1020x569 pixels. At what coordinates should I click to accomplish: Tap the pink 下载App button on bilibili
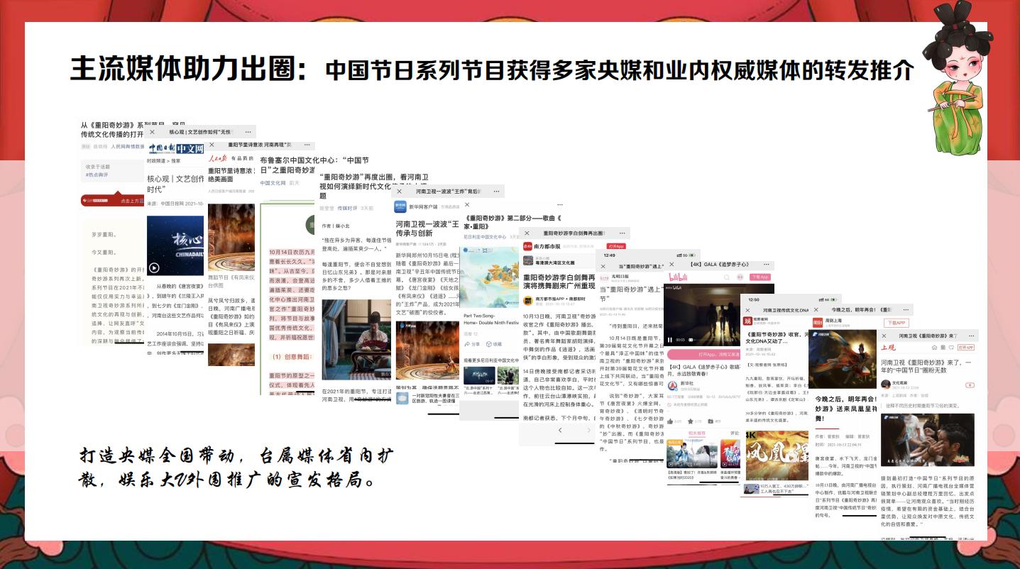760,277
